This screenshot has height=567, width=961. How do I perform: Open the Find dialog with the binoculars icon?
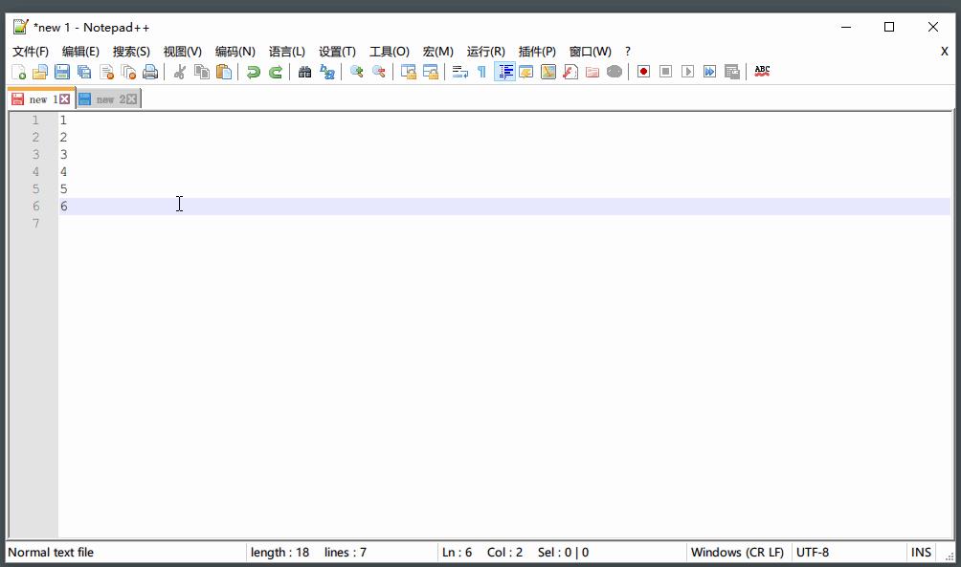pyautogui.click(x=304, y=71)
